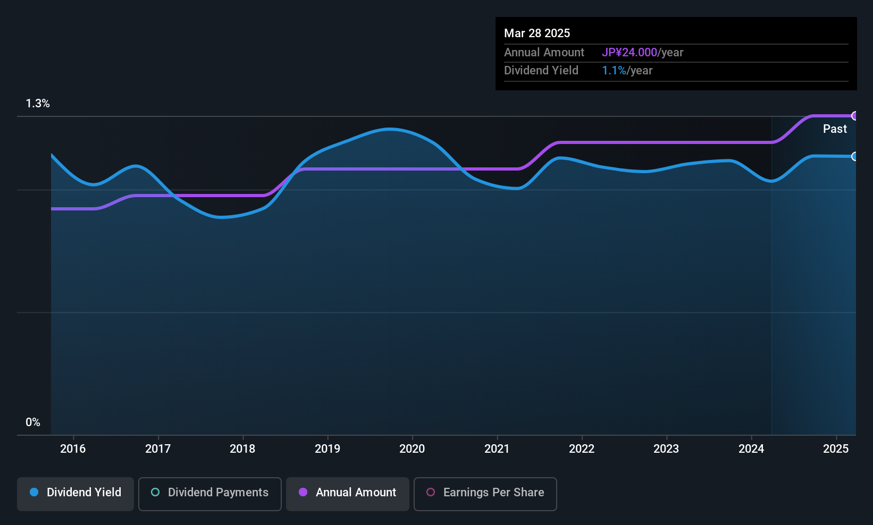Screen dimensions: 873x525
Task: Click the teal Dividend Payments legend circle
Action: coord(155,492)
